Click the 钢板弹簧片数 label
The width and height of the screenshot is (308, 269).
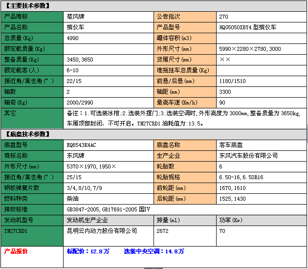pos(22,188)
